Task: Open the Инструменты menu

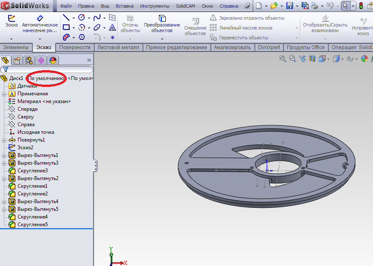Action: 155,6
